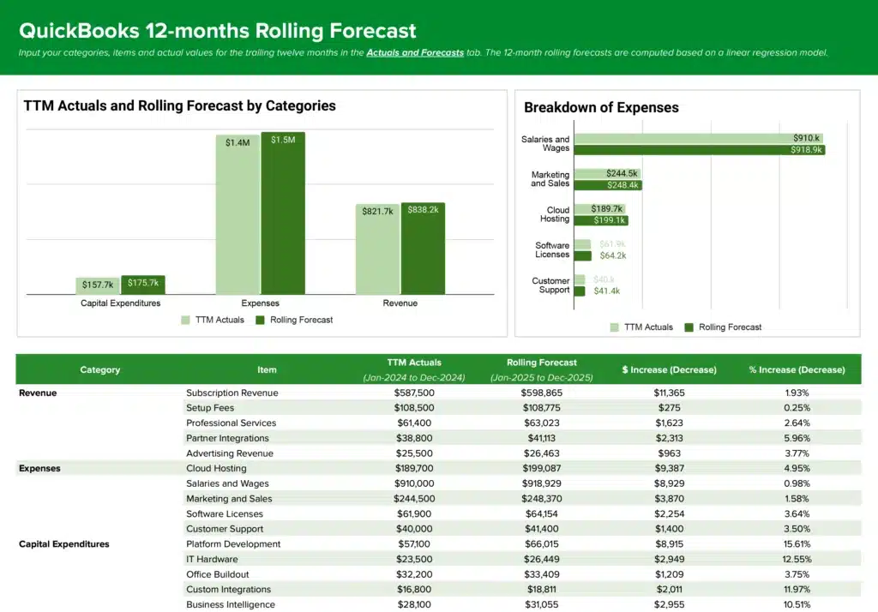Screen dimensions: 878x612
Task: Click the $8,915 increase value
Action: pos(669,544)
